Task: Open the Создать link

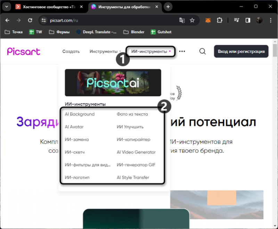Action: coord(71,51)
